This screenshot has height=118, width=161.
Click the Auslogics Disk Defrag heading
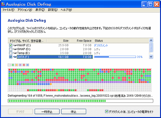(27, 20)
